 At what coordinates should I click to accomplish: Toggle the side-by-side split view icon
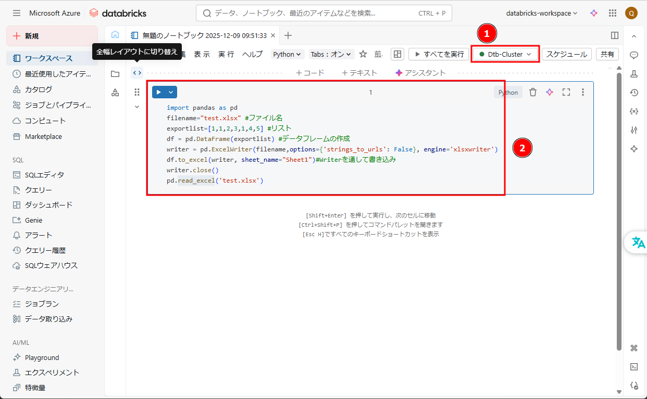click(615, 35)
